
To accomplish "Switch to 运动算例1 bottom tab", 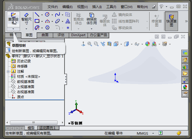I will pos(48,128).
